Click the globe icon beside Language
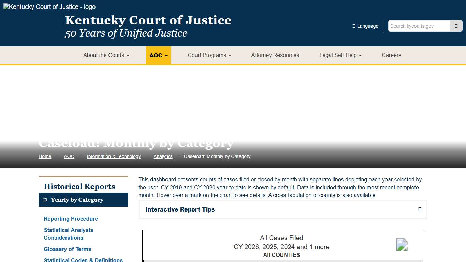The image size is (466, 262). coord(353,26)
